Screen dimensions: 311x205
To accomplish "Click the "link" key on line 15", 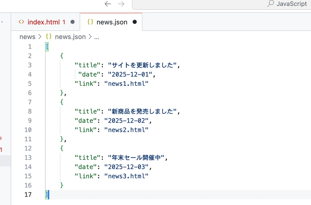I will click(x=86, y=176).
